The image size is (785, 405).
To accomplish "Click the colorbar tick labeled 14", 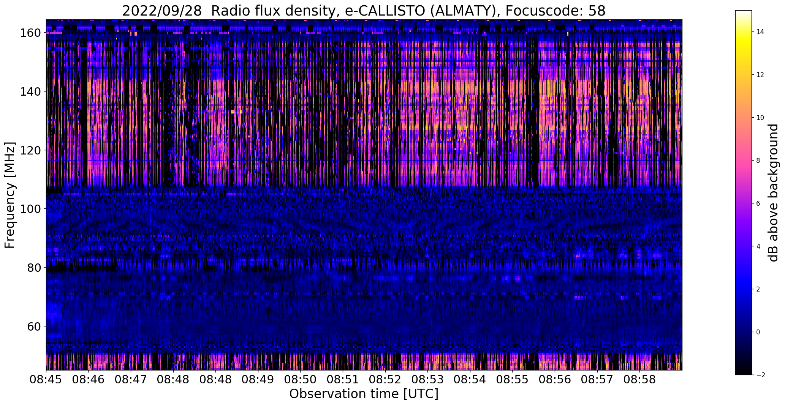I will pyautogui.click(x=760, y=32).
